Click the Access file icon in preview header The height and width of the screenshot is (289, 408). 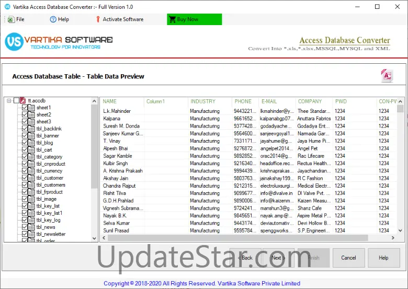[x=387, y=76]
